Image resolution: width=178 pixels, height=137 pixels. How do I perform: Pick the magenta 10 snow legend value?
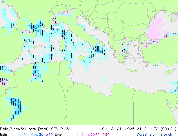(88, 135)
